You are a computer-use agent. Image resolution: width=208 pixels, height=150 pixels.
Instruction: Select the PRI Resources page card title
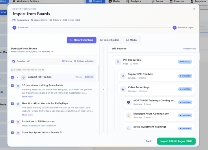(x=132, y=60)
